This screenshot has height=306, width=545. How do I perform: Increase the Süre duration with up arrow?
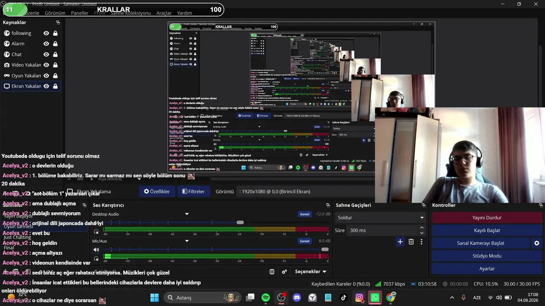(x=422, y=228)
